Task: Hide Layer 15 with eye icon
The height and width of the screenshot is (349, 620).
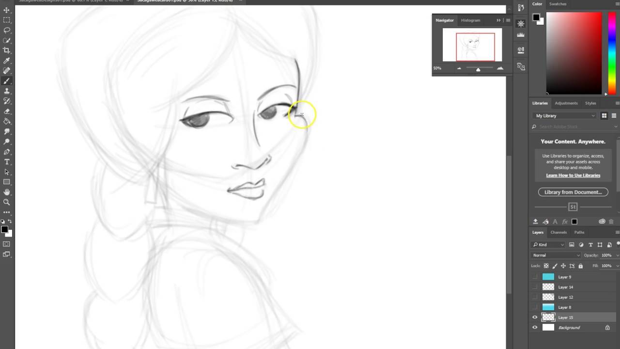Action: pos(535,317)
